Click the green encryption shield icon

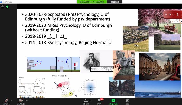8,6
